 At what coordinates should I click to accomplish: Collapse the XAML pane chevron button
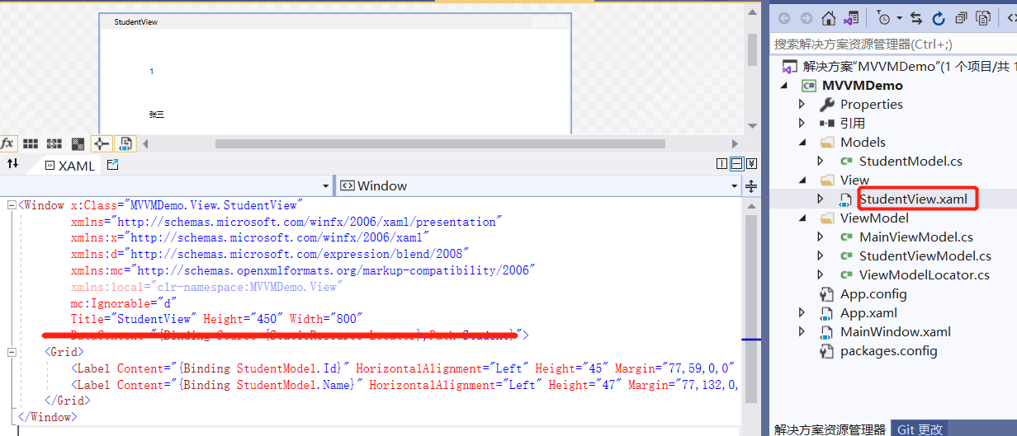(x=751, y=164)
